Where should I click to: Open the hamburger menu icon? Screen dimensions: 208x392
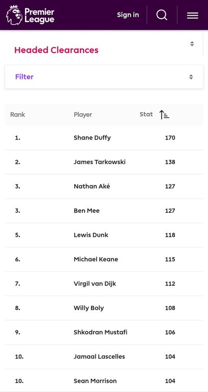click(x=192, y=16)
